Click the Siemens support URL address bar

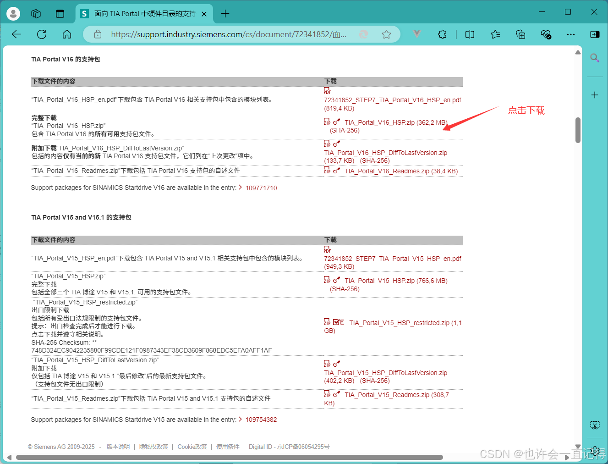coord(229,34)
